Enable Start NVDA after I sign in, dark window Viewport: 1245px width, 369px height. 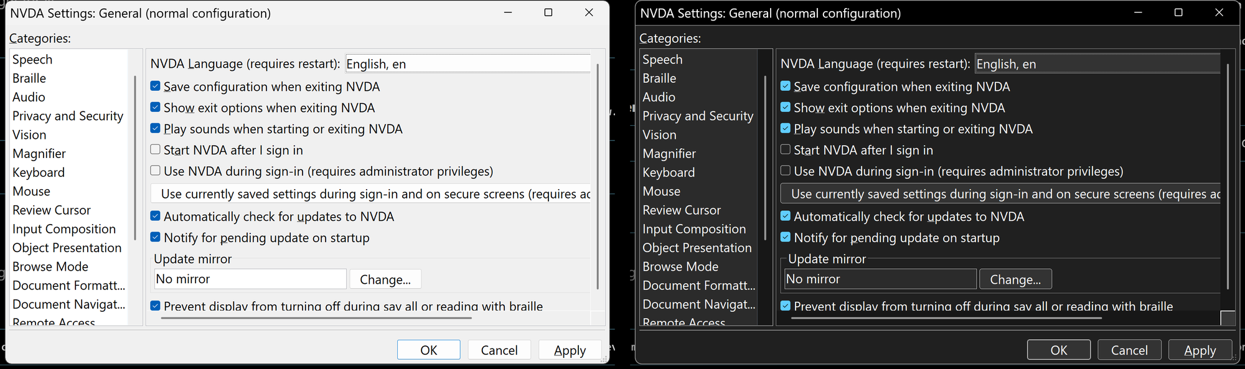(786, 149)
